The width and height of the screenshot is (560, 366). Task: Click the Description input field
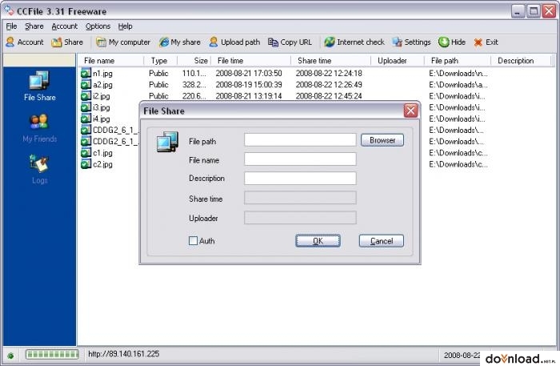click(300, 179)
